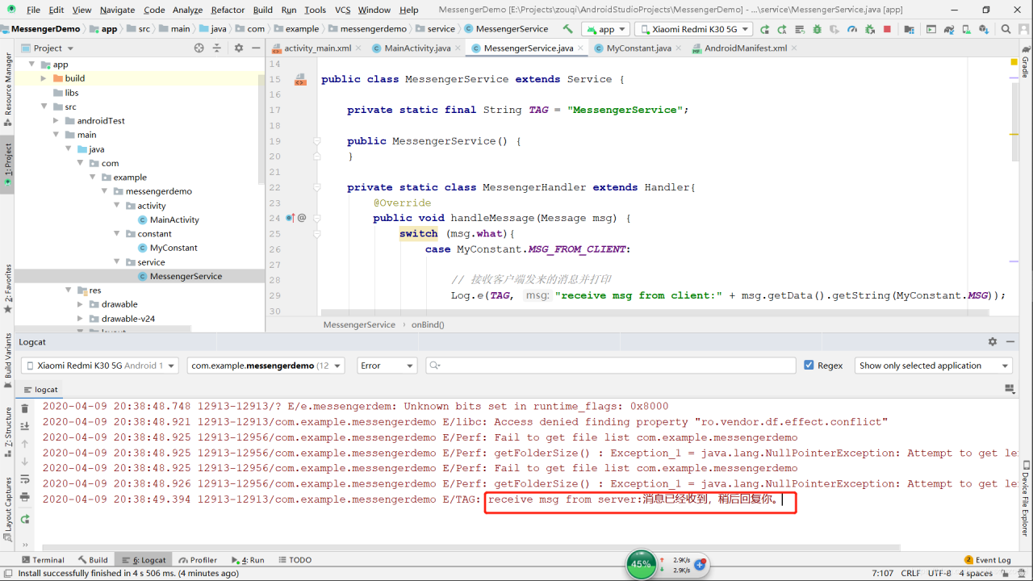Open the Project Structure toolbar icon
Screen dimensions: 1033x581
[909, 29]
